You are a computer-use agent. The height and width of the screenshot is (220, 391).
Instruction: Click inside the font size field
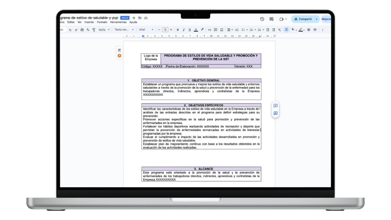coord(165,30)
